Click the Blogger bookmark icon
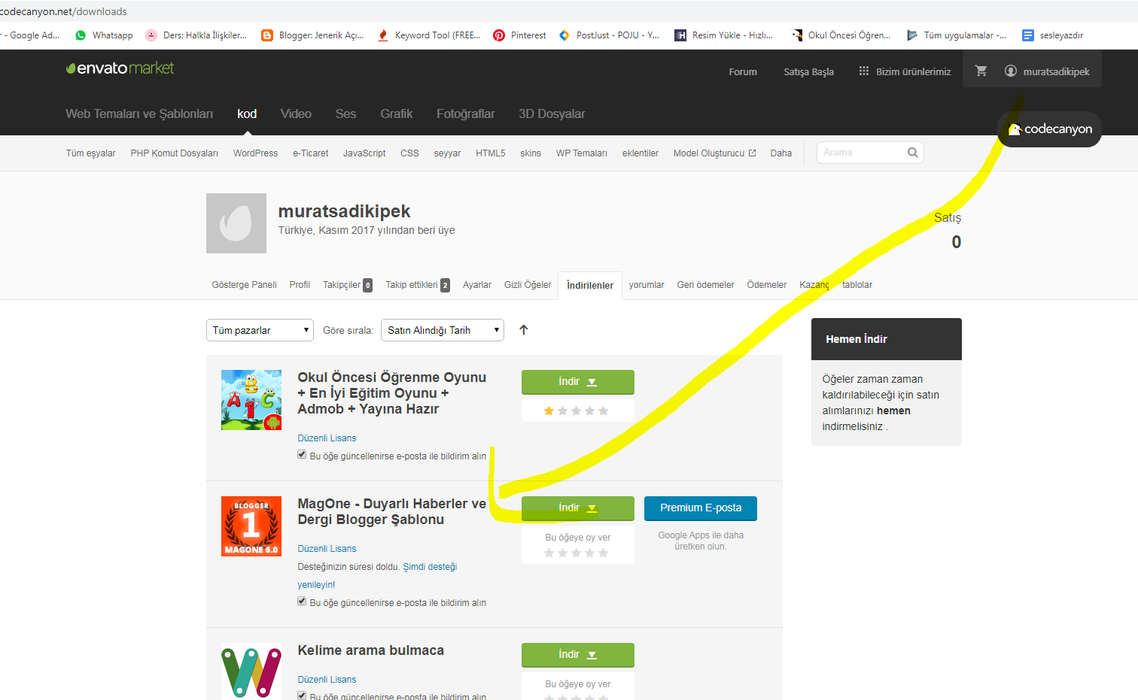 coord(267,35)
